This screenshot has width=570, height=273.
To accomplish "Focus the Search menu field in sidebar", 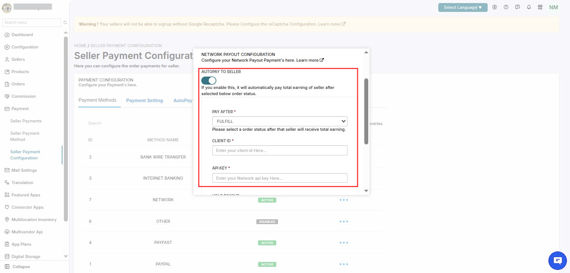I will tap(32, 22).
